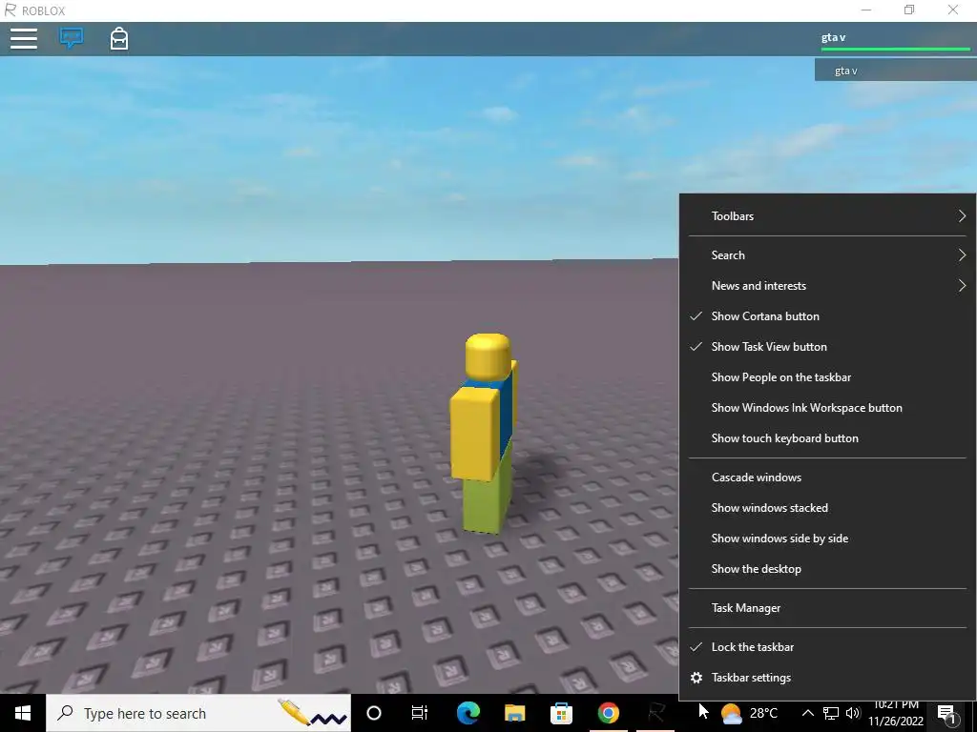
Task: Toggle Lock the taskbar option
Action: (827, 647)
